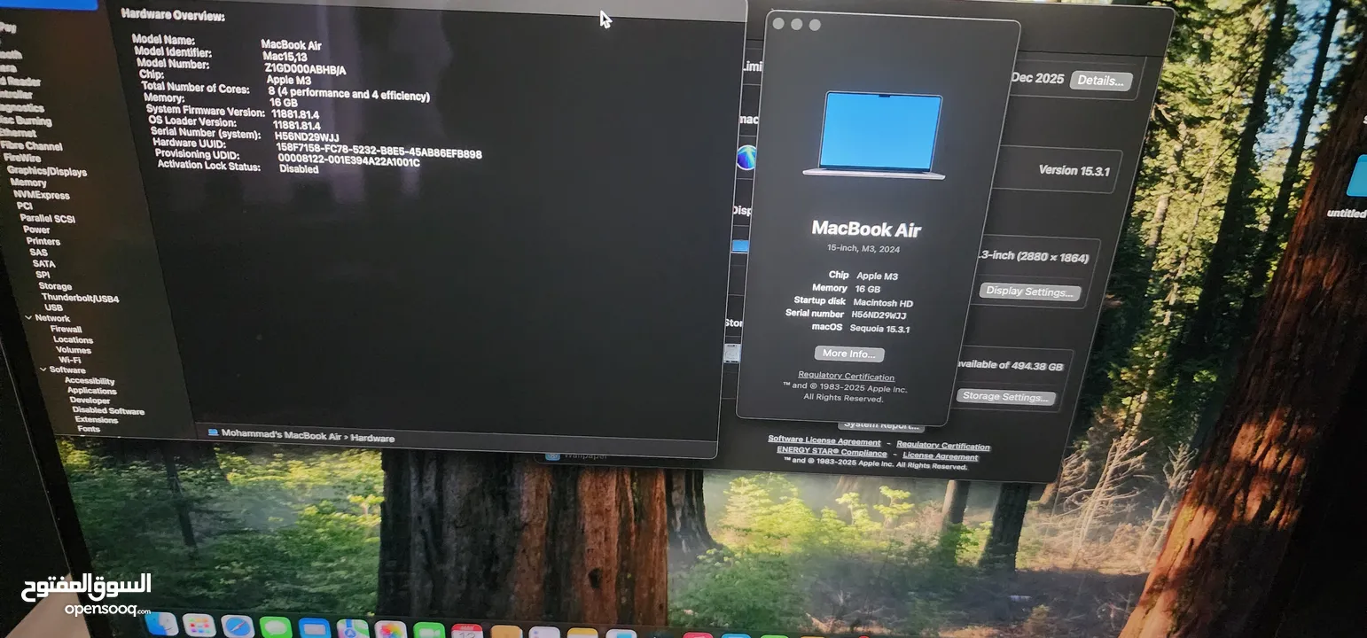Open Mail app in the Dock

tap(314, 629)
